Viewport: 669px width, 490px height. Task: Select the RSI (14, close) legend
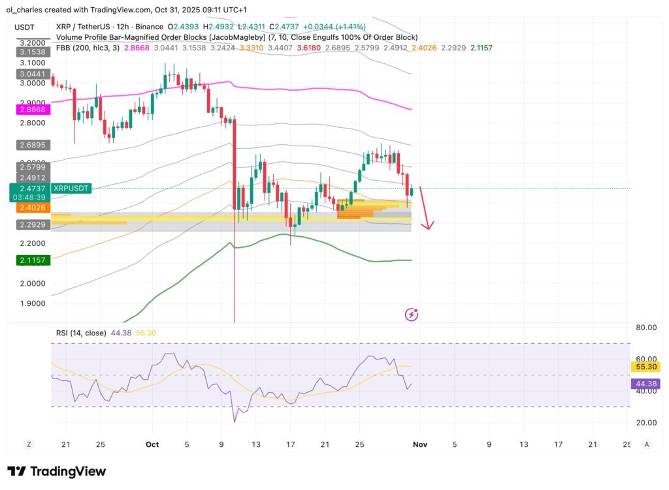pos(80,333)
